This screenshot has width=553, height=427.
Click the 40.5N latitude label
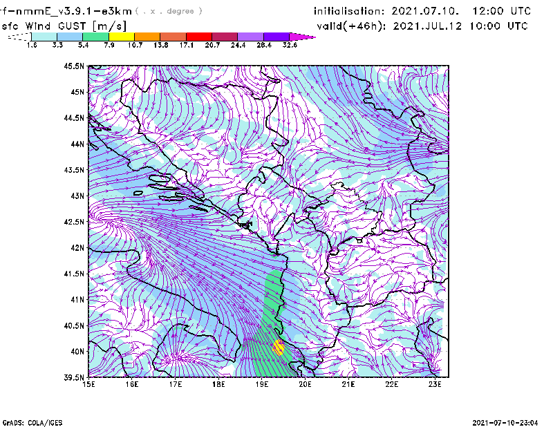click(74, 325)
